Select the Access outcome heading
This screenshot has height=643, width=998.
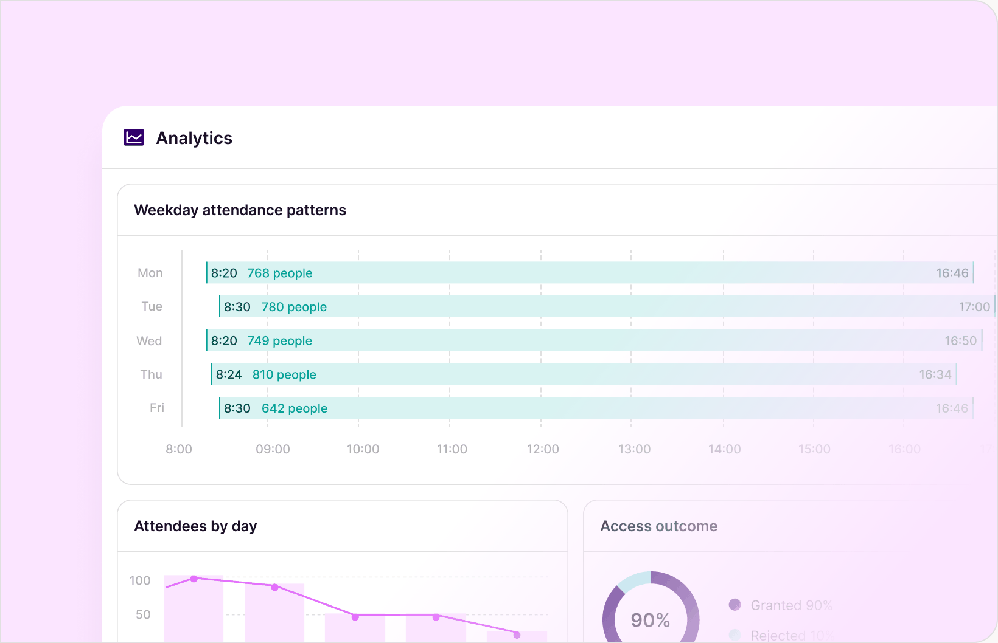659,526
